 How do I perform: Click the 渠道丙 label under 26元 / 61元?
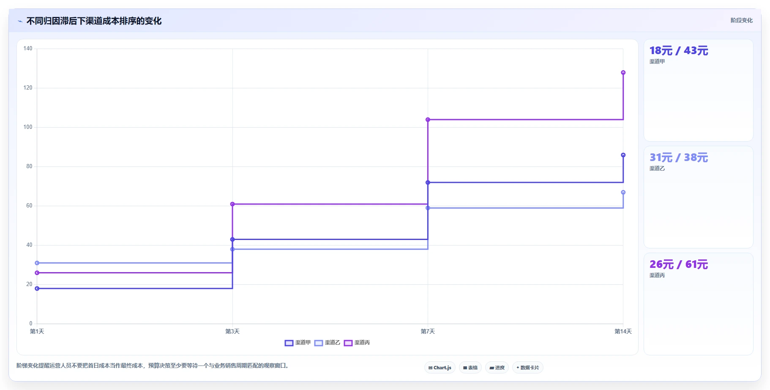click(657, 275)
